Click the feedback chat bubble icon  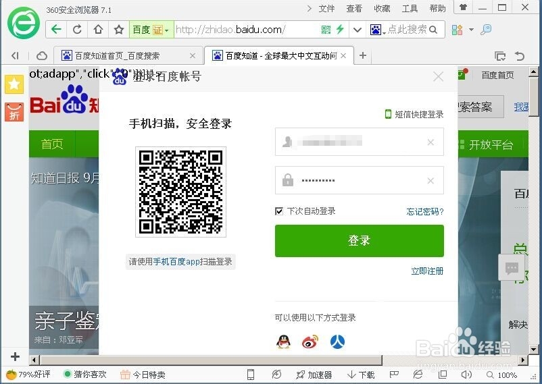[512, 267]
